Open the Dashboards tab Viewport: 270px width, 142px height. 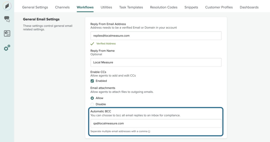[249, 7]
